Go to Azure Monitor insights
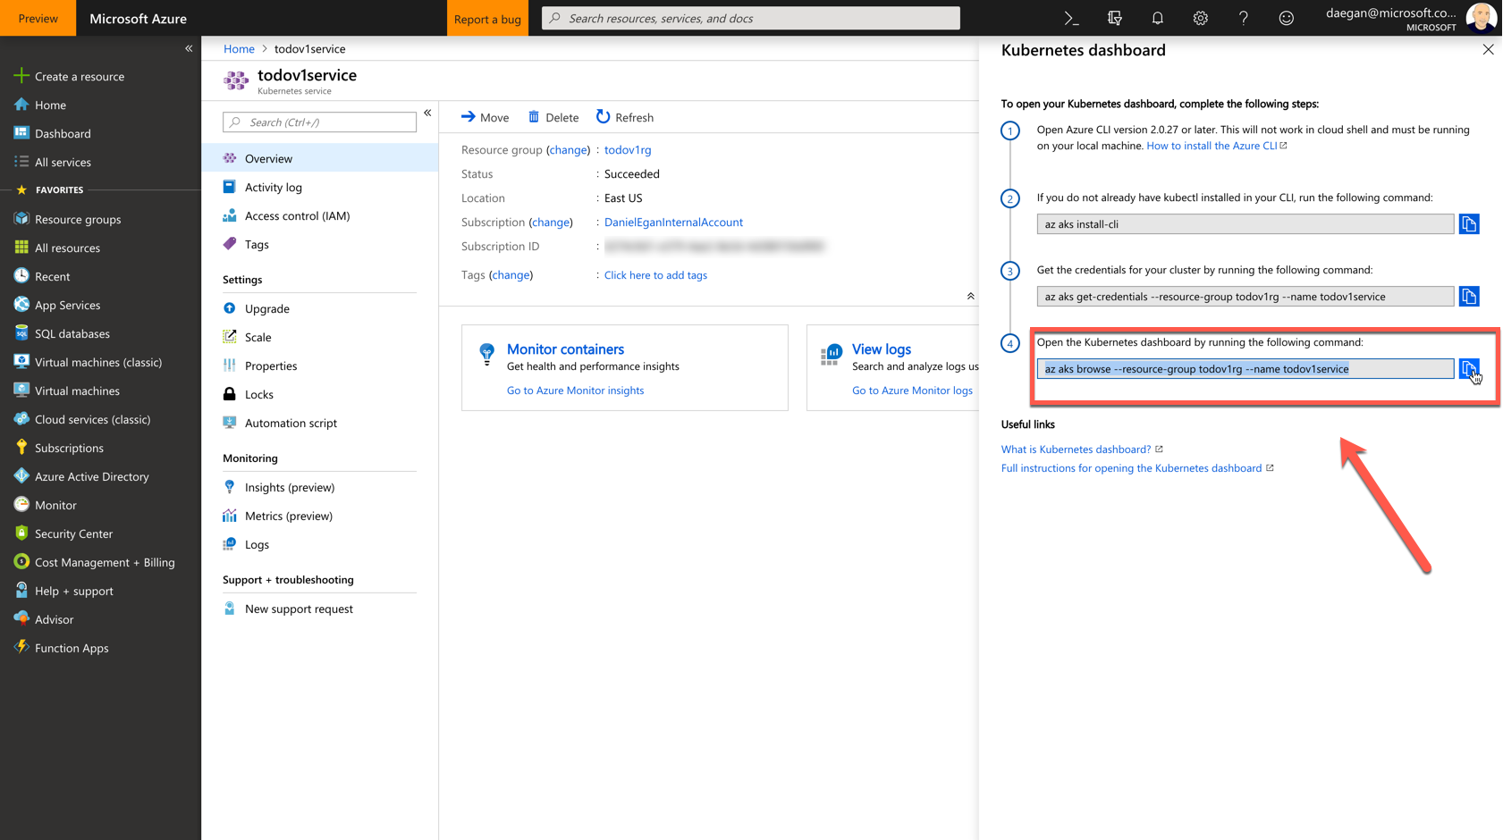Image resolution: width=1503 pixels, height=840 pixels. 575,390
